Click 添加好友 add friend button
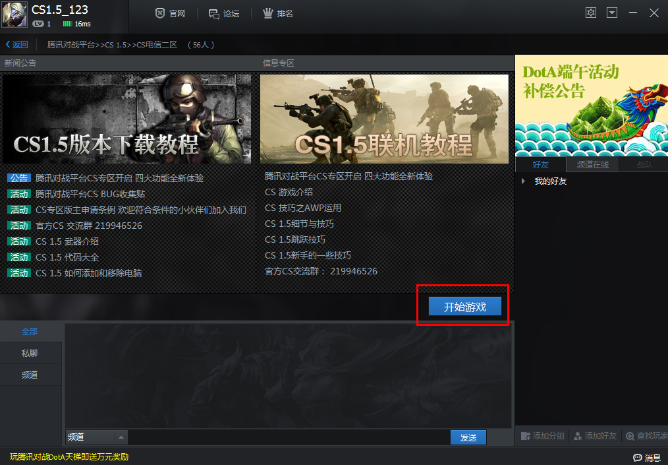Viewport: 668px width, 465px height. [x=595, y=435]
